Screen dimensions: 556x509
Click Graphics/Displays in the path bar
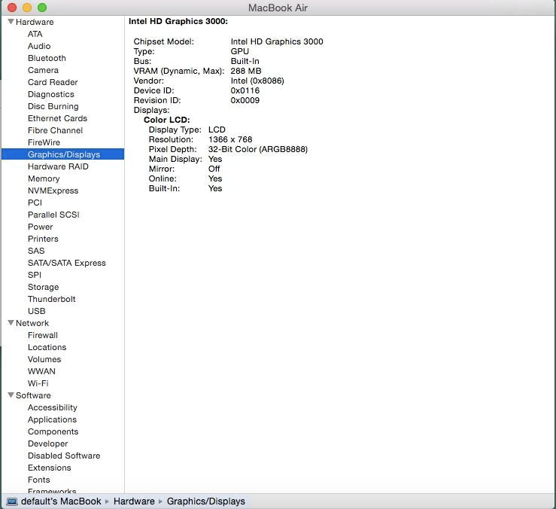pos(205,501)
